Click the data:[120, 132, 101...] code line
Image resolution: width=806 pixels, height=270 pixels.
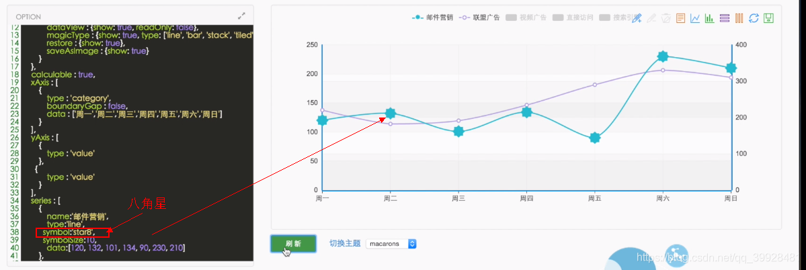pyautogui.click(x=115, y=248)
